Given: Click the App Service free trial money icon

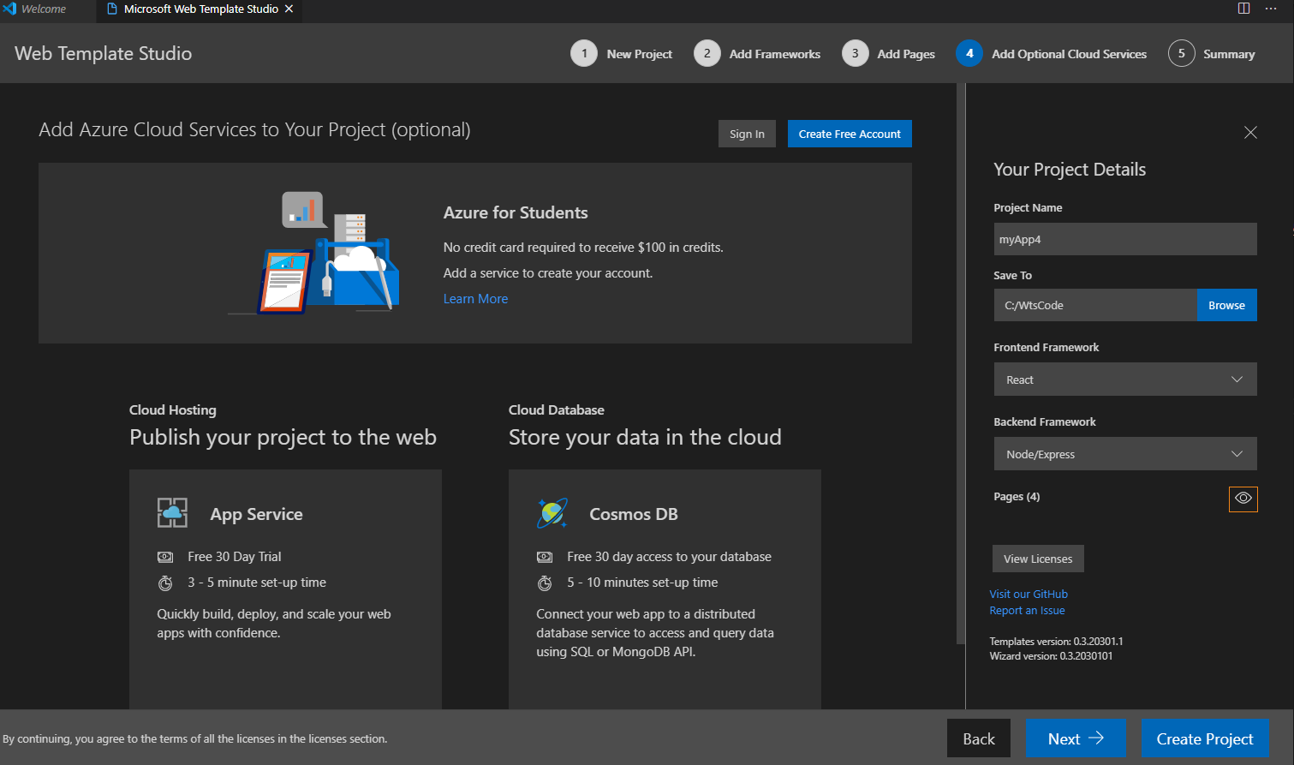Looking at the screenshot, I should click(165, 557).
